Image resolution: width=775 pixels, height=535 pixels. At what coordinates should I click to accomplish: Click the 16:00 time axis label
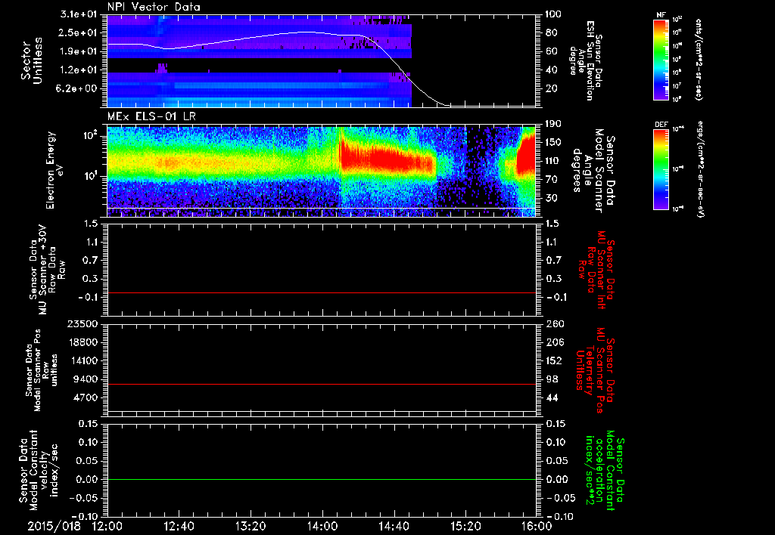pyautogui.click(x=537, y=526)
